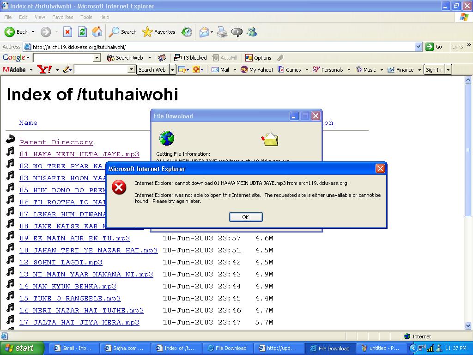The image size is (473, 355).
Task: Open the Google search box dropdown arrow
Action: pos(97,58)
